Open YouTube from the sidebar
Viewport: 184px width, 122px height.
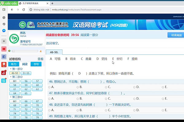click(x=4, y=49)
